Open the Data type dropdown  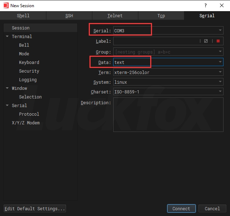220,62
